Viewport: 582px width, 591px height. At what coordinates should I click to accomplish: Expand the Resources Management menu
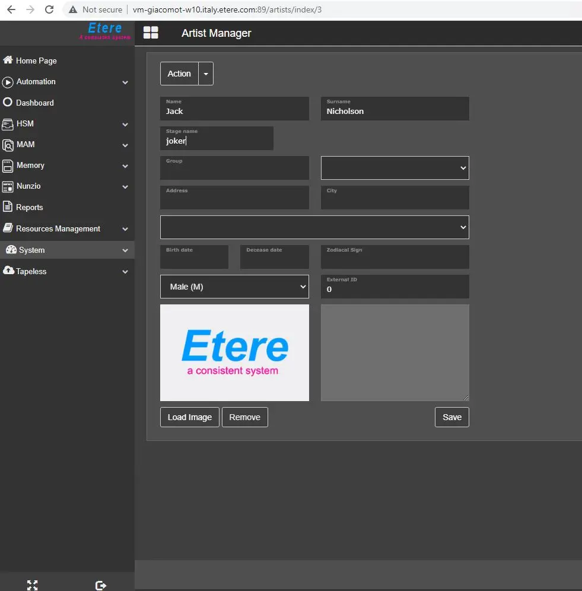[125, 229]
